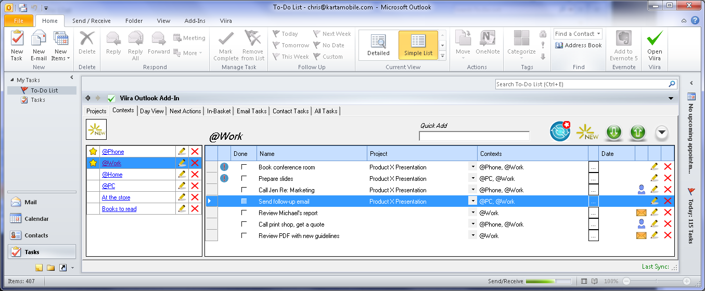Click the green upload arrow icon
Viewport: 705px width, 291px height.
tap(638, 133)
